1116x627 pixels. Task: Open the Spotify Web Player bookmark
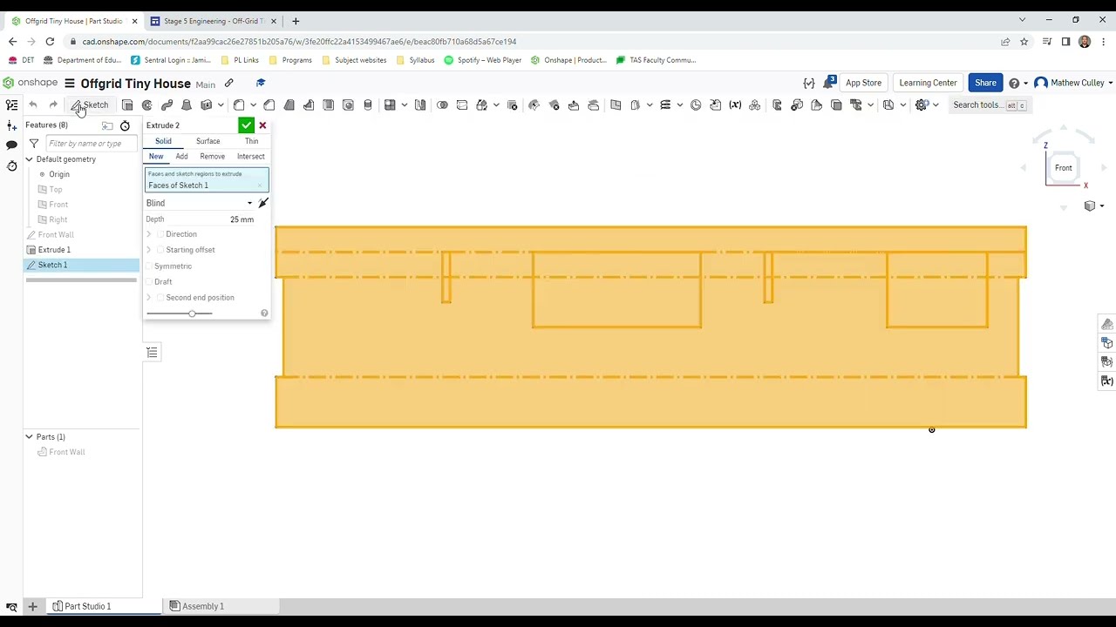(x=483, y=60)
